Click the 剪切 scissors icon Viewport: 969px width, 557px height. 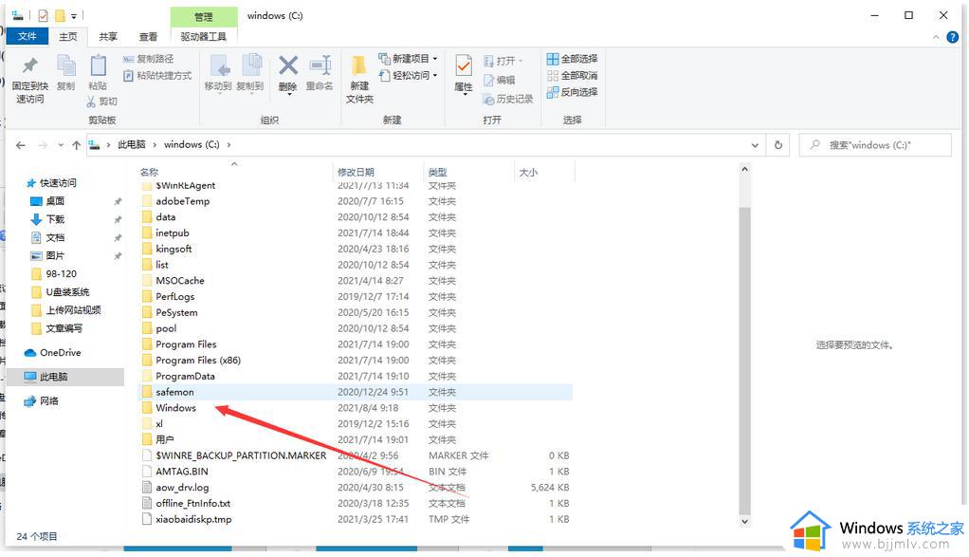click(x=91, y=102)
